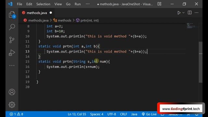
Task: Split the editor to the right
Action: [189, 13]
